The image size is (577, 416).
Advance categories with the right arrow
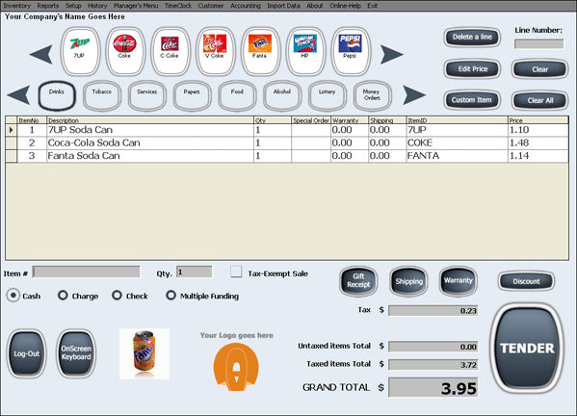(x=414, y=95)
